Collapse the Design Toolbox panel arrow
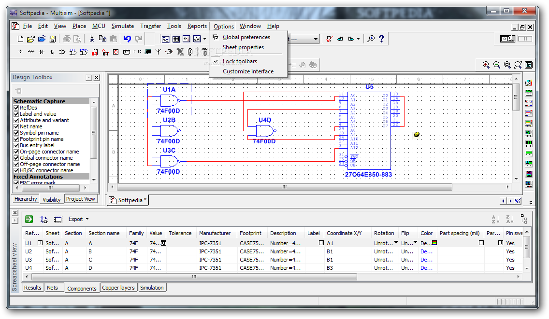Screen dimensions: 549x319 89,78
